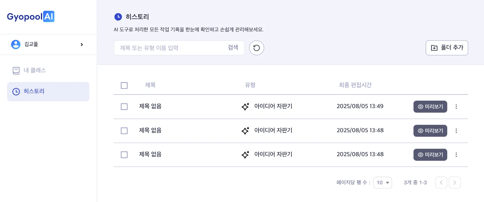Check the third row's checkbox
484x202 pixels.
(x=124, y=155)
